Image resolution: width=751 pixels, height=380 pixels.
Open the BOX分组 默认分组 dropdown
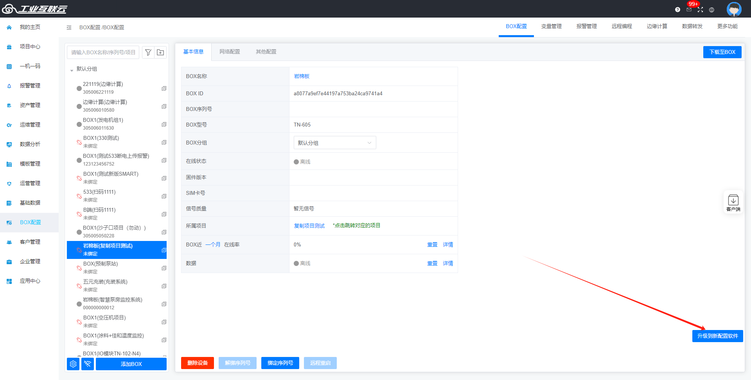coord(335,143)
